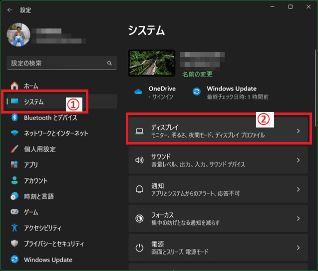The width and height of the screenshot is (318, 271).
Task: Click the アクセシビリティ icon in sidebar
Action: (x=14, y=228)
